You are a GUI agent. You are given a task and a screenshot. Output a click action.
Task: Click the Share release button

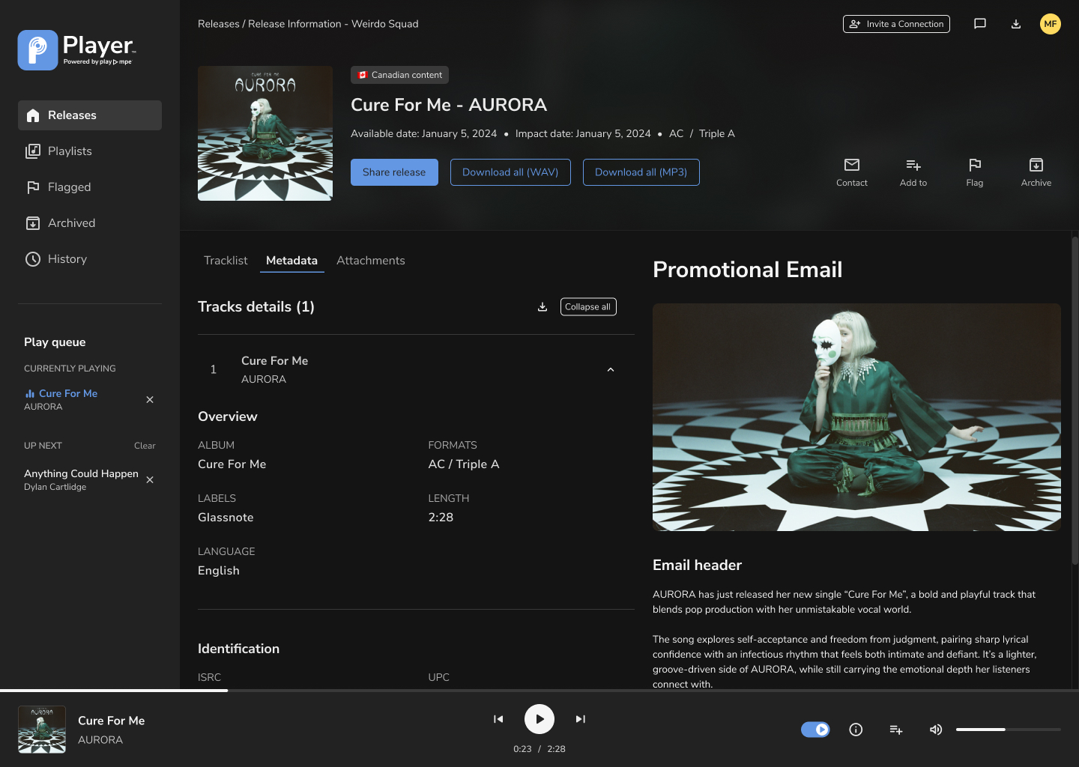pos(394,172)
